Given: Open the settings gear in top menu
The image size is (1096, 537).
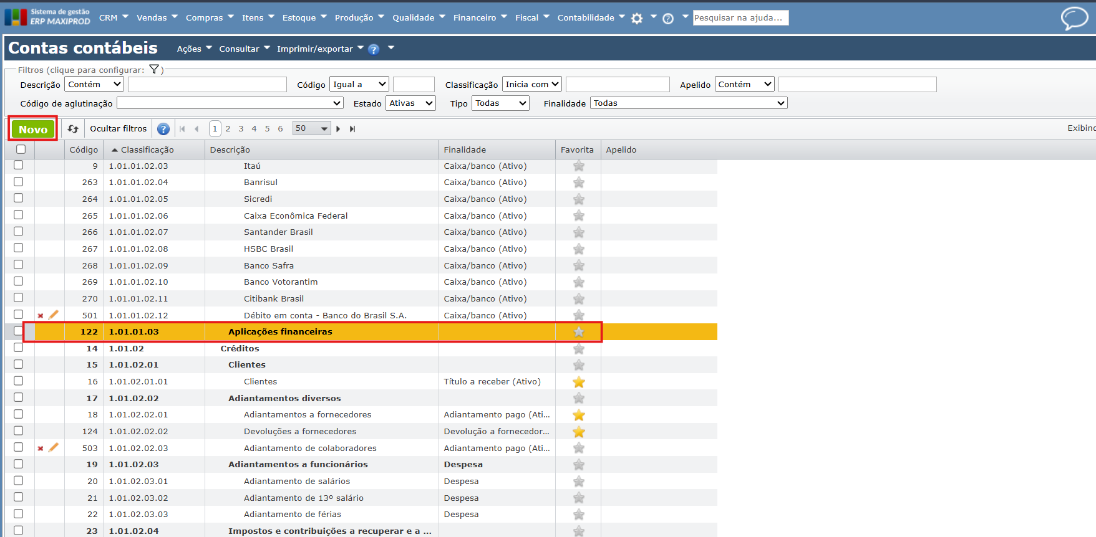Looking at the screenshot, I should pyautogui.click(x=637, y=19).
